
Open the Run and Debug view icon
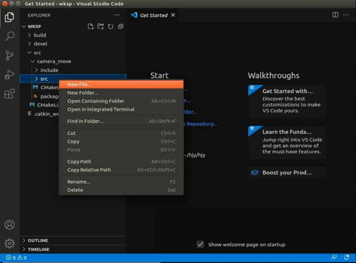point(9,74)
